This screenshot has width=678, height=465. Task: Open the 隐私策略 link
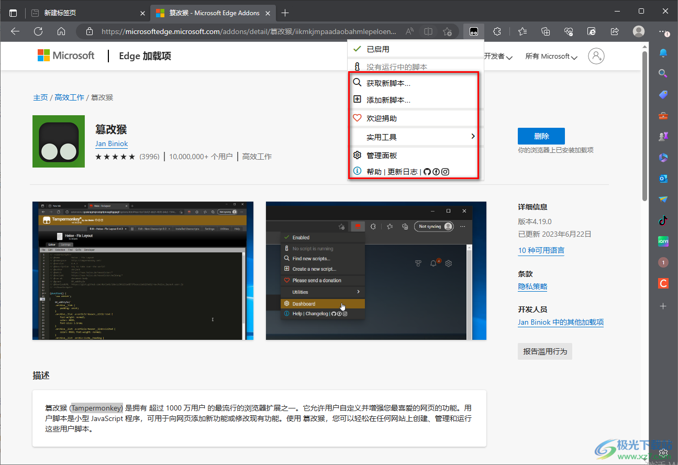coord(533,286)
